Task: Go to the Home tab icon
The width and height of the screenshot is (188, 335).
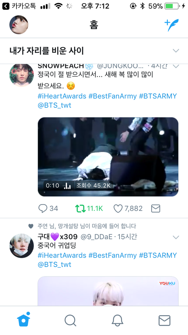Action: (x=23, y=320)
